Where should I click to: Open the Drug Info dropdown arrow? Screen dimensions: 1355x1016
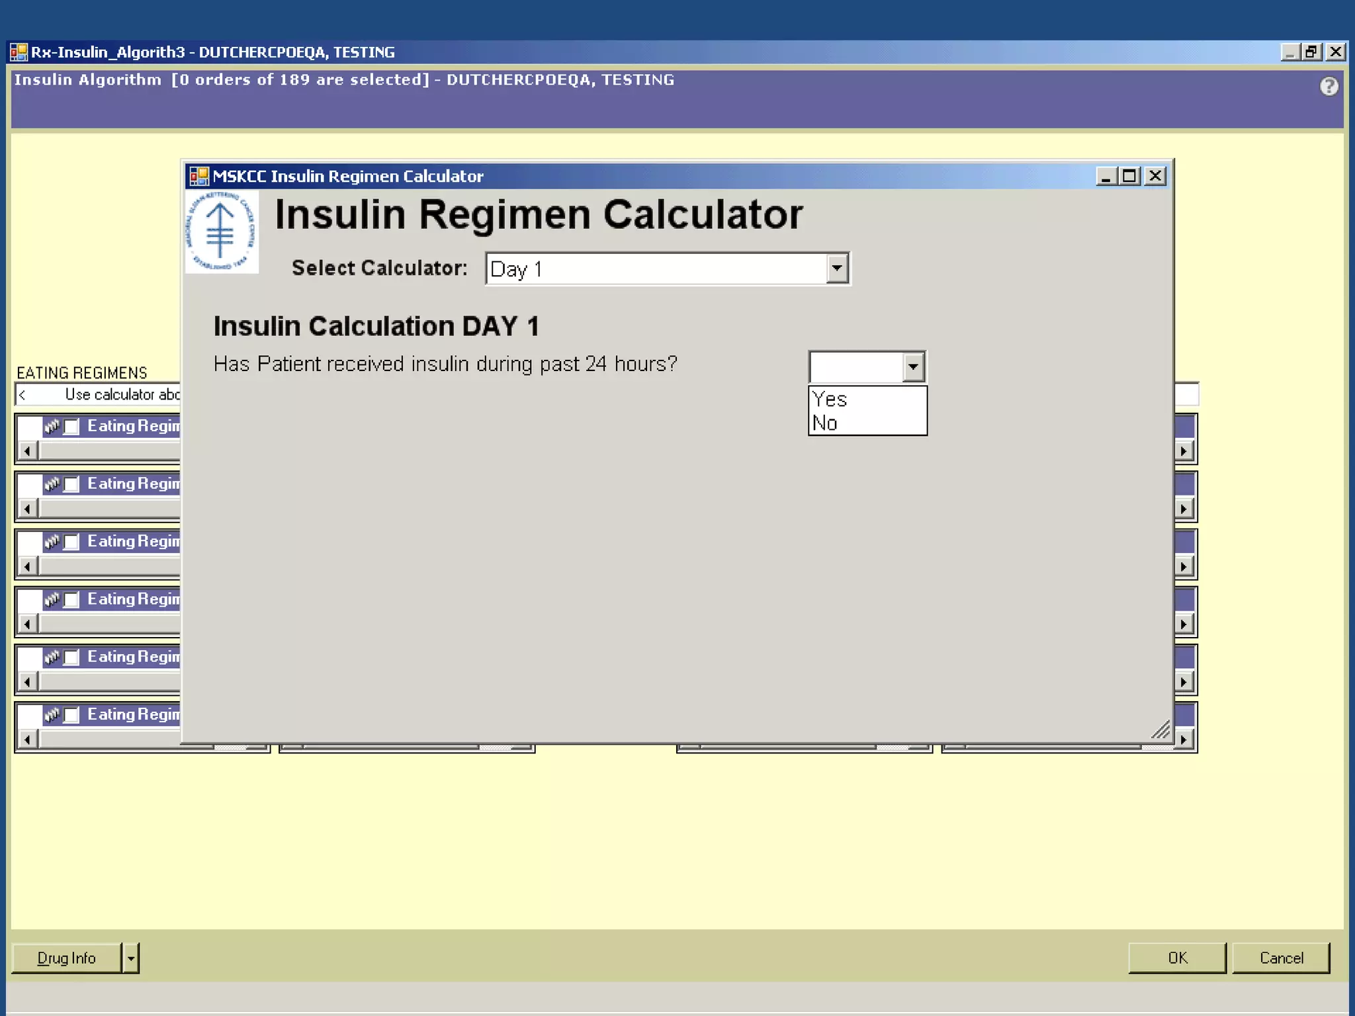pos(131,958)
